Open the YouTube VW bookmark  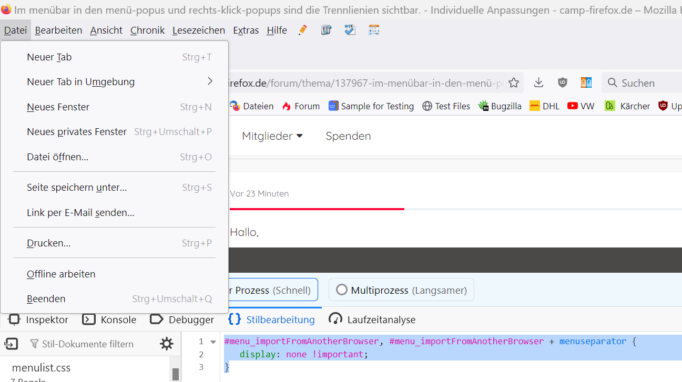tap(581, 106)
